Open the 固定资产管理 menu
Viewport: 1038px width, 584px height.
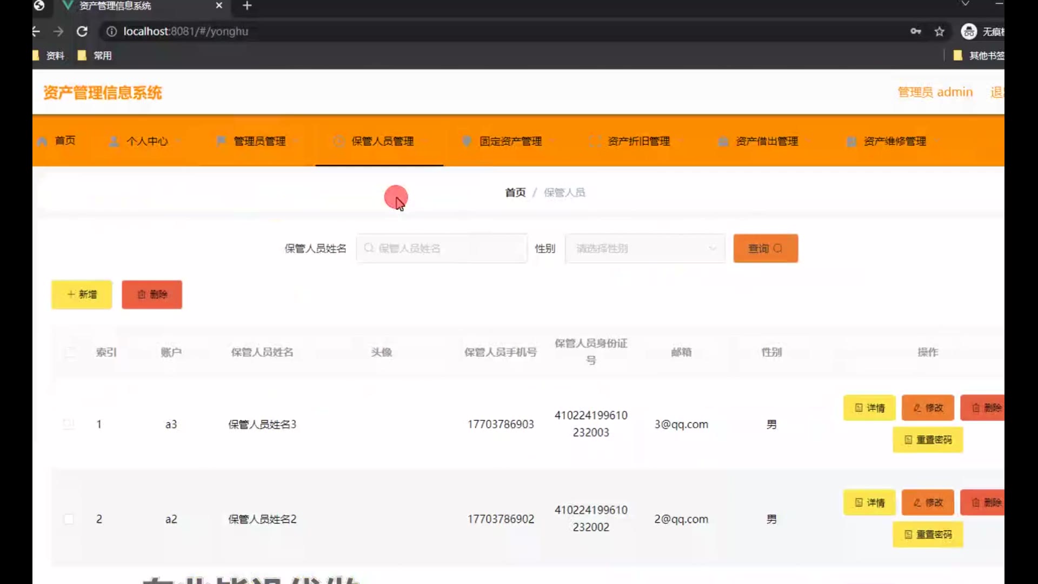(x=509, y=141)
